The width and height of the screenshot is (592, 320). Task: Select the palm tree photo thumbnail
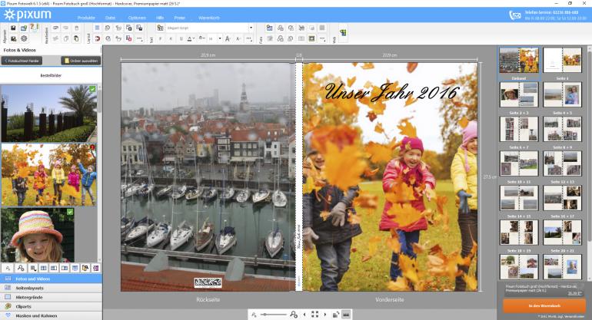pyautogui.click(x=48, y=114)
